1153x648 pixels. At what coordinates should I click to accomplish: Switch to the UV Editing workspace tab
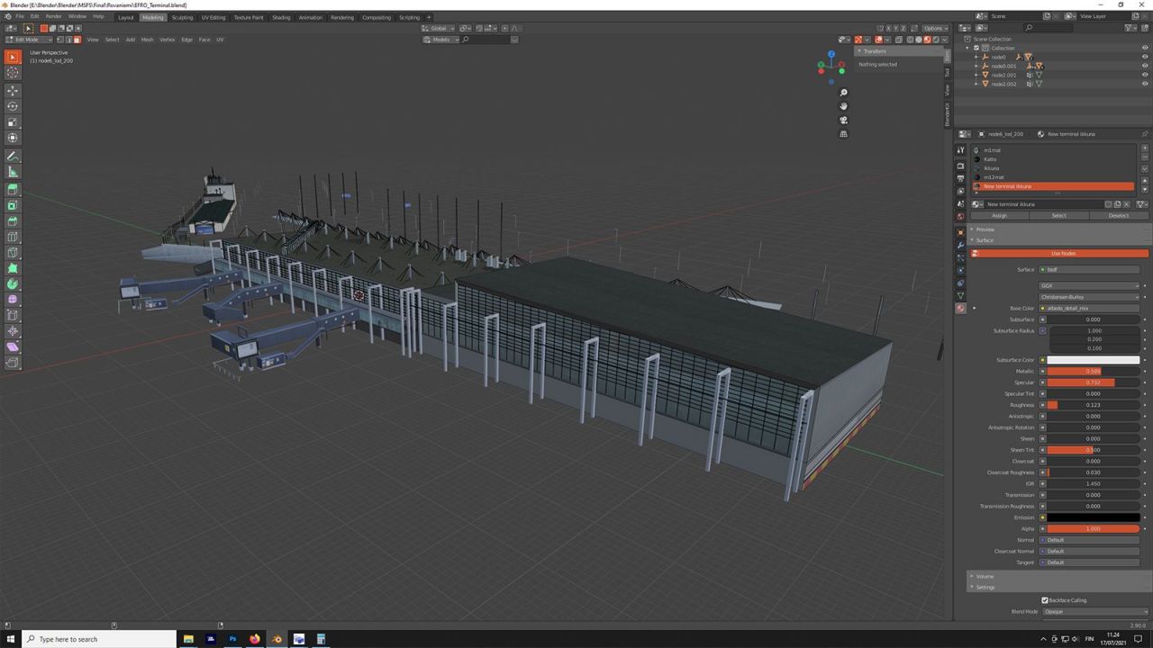213,17
